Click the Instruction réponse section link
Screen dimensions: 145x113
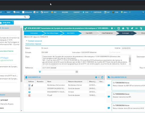coord(33,44)
